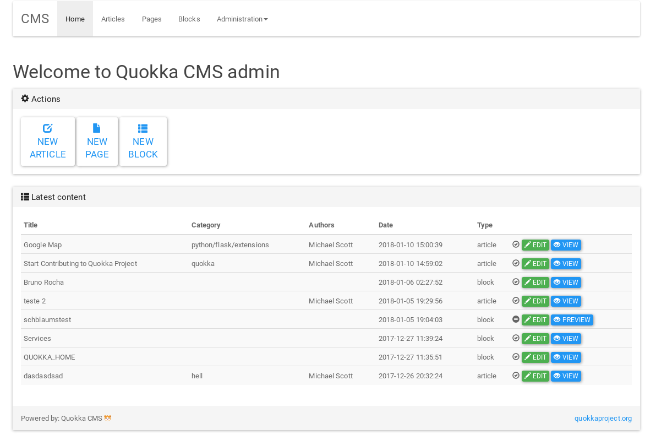Click the gear icon in the Actions header
This screenshot has width=656, height=440.
pos(25,98)
